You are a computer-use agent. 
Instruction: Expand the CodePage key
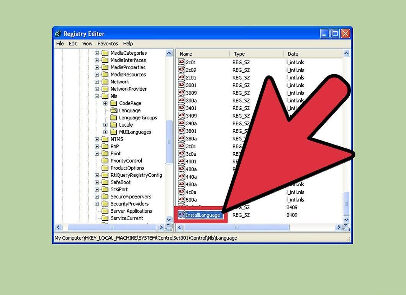(105, 103)
